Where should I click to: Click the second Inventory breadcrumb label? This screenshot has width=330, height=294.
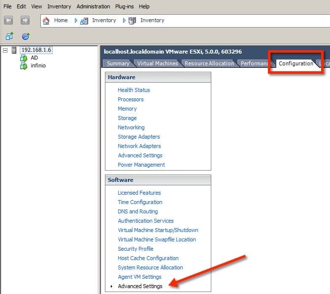tap(152, 20)
